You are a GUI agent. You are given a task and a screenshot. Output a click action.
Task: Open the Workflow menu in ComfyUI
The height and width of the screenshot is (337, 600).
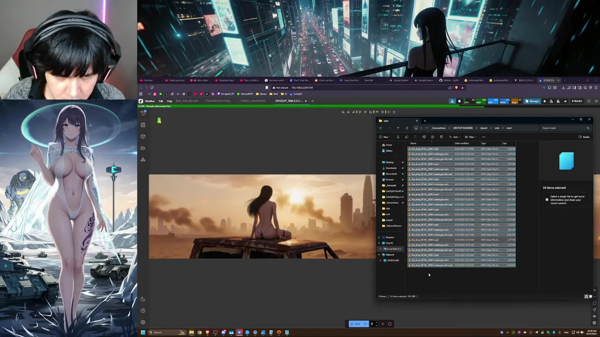coord(150,101)
